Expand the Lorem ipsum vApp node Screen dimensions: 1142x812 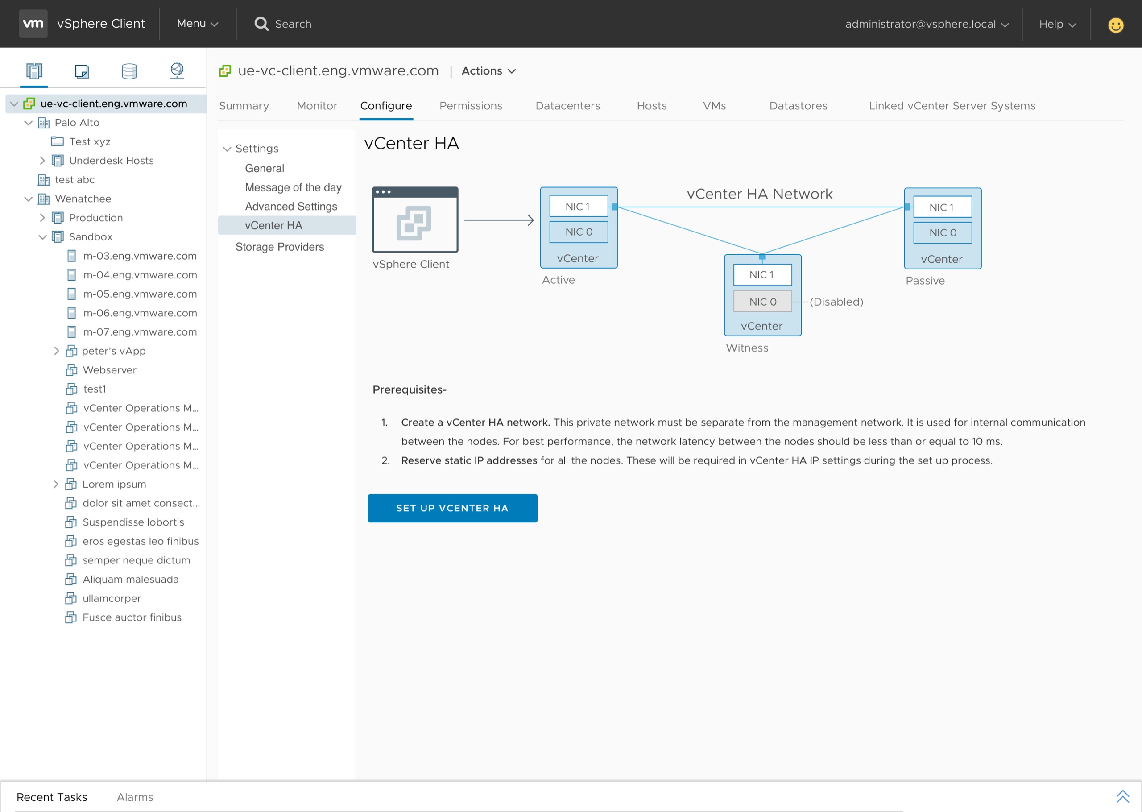tap(56, 484)
